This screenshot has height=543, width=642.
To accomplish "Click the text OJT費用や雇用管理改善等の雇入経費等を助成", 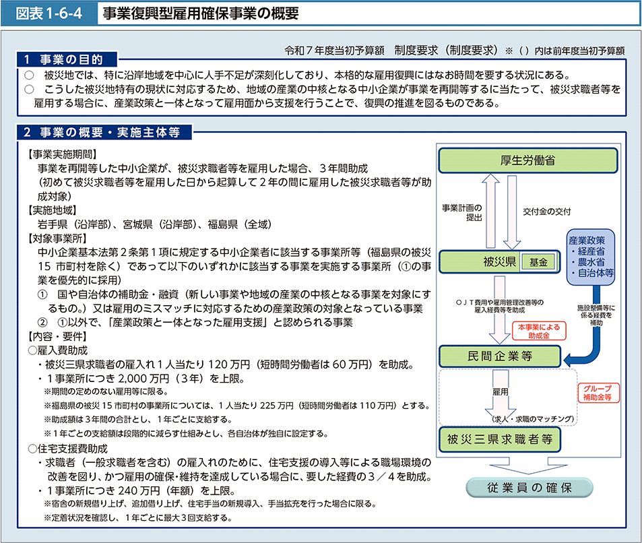I will click(499, 307).
